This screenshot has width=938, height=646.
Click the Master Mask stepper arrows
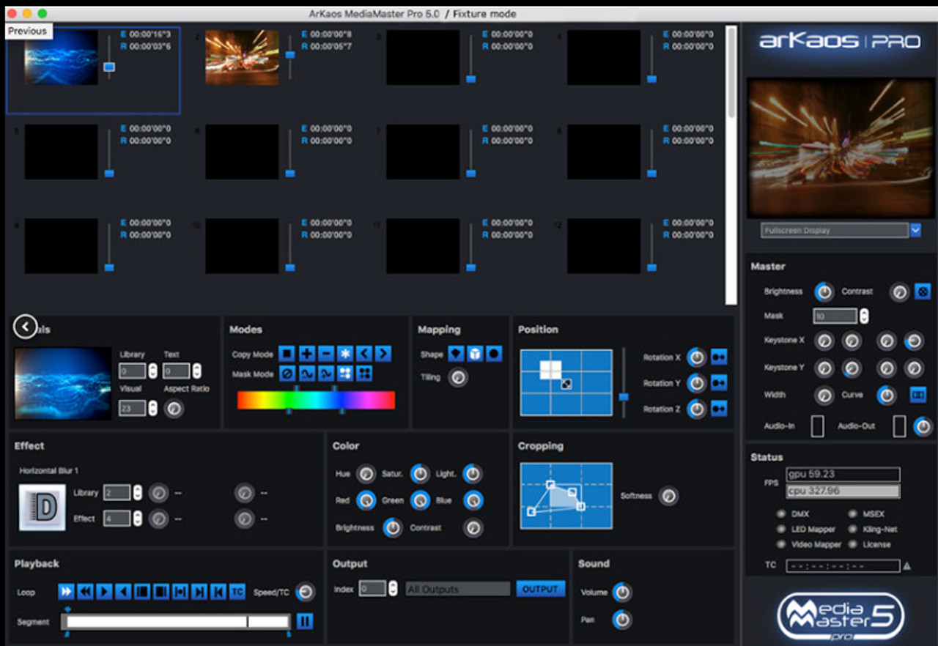pyautogui.click(x=864, y=316)
